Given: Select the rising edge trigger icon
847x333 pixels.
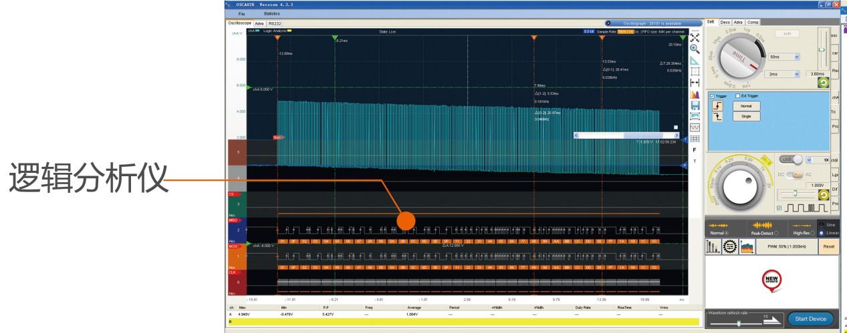Looking at the screenshot, I should (719, 105).
